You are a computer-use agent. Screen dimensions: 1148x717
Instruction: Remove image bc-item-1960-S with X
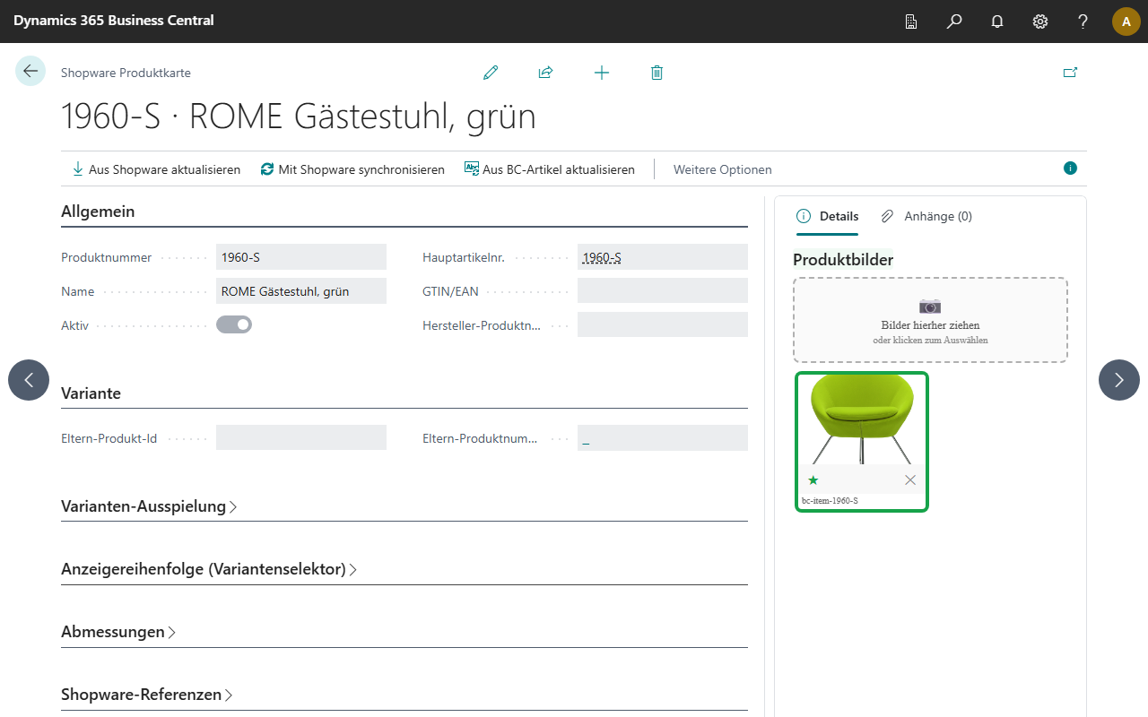click(910, 480)
